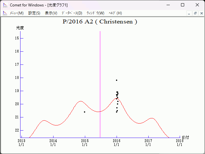Restore down the inner graph child window

coord(195,13)
